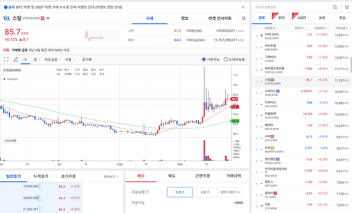Choose the 시장가 order type
Image resolution: width=352 pixels, height=213 pixels.
205,192
